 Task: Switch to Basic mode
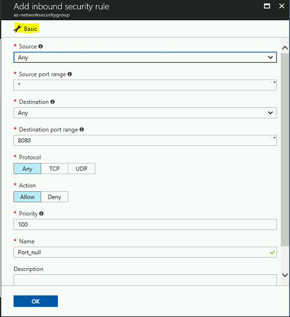26,29
